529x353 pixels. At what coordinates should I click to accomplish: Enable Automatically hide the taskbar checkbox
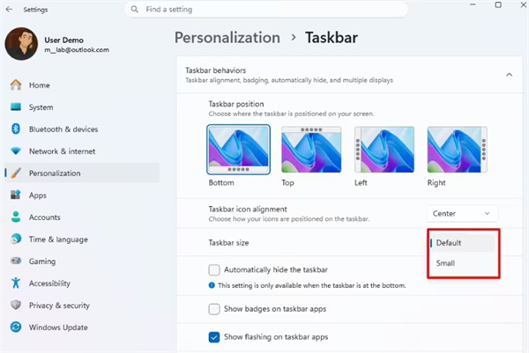[214, 269]
